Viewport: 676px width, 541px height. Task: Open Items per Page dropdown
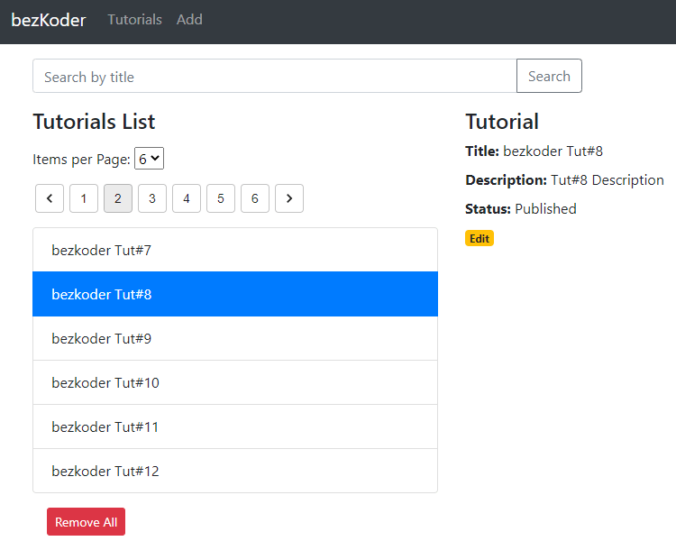(x=149, y=159)
